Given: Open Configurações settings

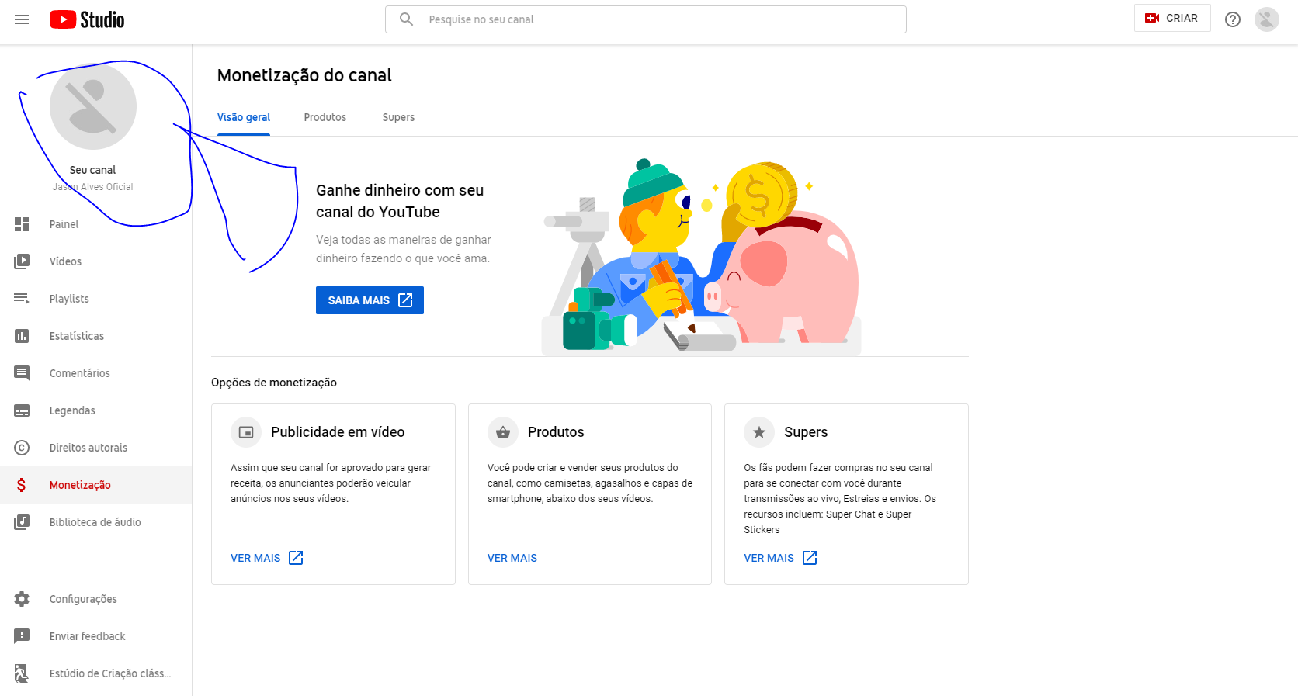Looking at the screenshot, I should [96, 599].
